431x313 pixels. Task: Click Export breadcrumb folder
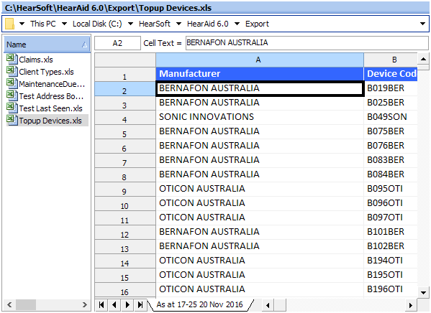257,24
